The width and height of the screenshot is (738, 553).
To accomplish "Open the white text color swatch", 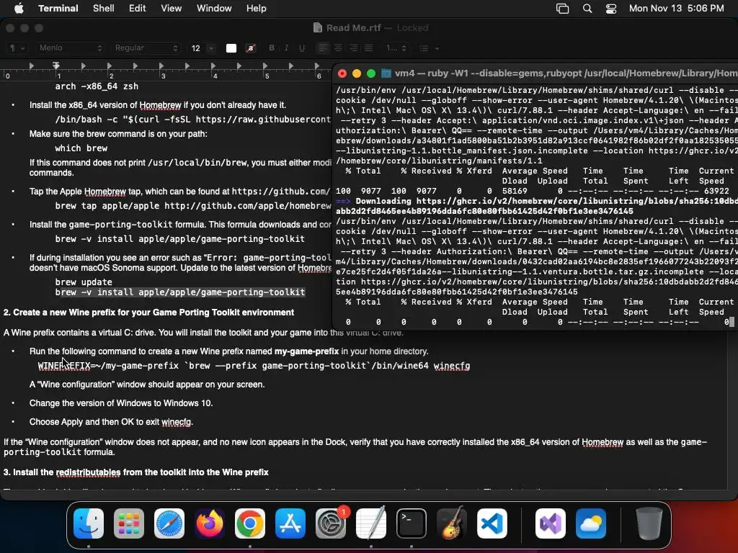I will (231, 48).
